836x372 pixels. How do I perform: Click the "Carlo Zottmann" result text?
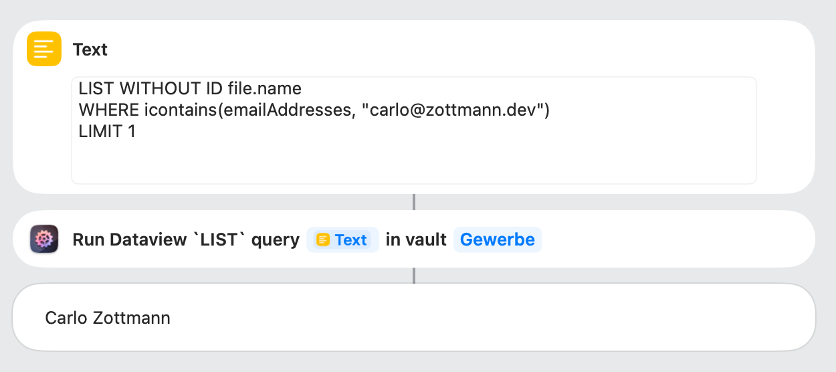tap(108, 318)
